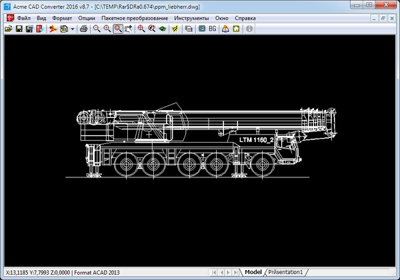Click the application icon in the menu bar
Screen dimensions: 400x280
coord(10,18)
